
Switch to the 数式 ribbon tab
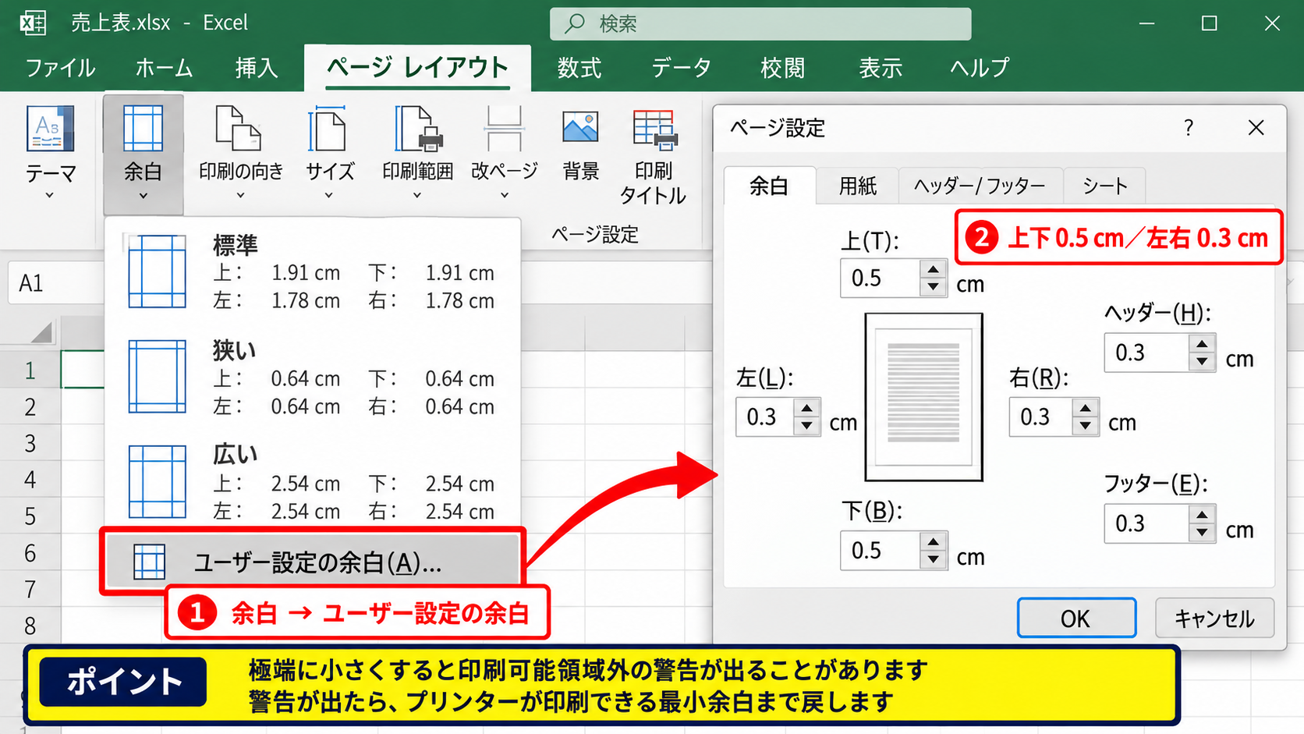pos(579,68)
